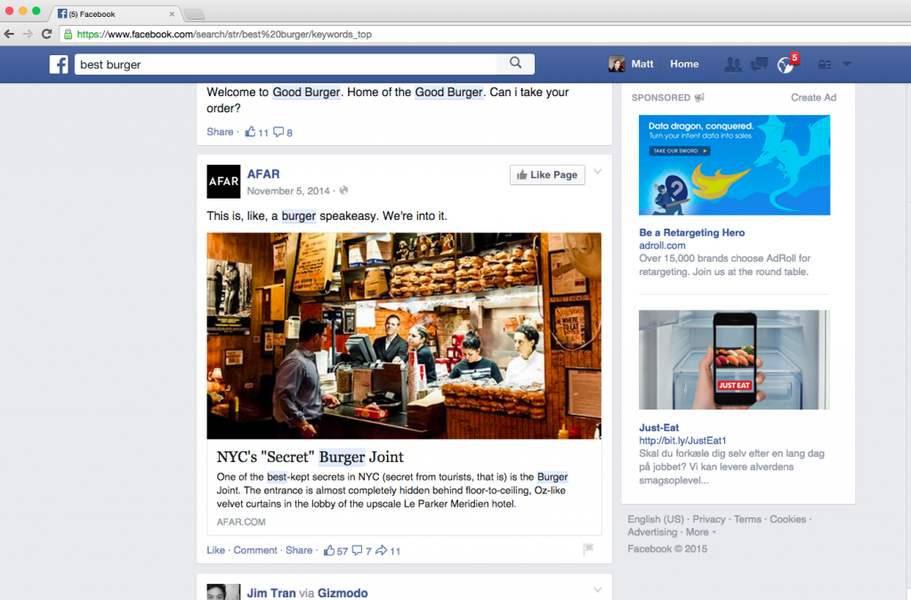
Task: Click Comment on the AFAR post
Action: [x=255, y=550]
